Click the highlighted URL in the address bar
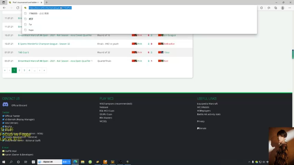The height and width of the screenshot is (165, 294). pos(50,8)
